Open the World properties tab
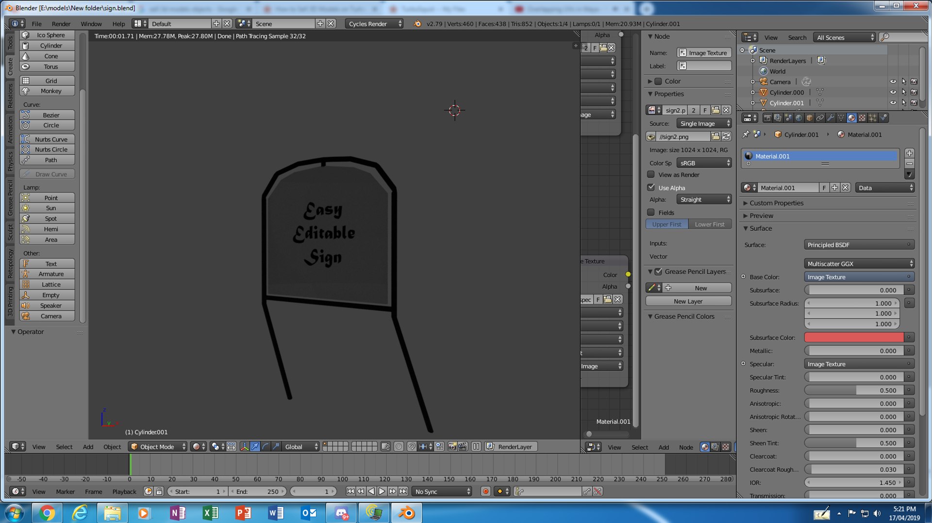Screen dimensions: 932x523 tap(799, 118)
